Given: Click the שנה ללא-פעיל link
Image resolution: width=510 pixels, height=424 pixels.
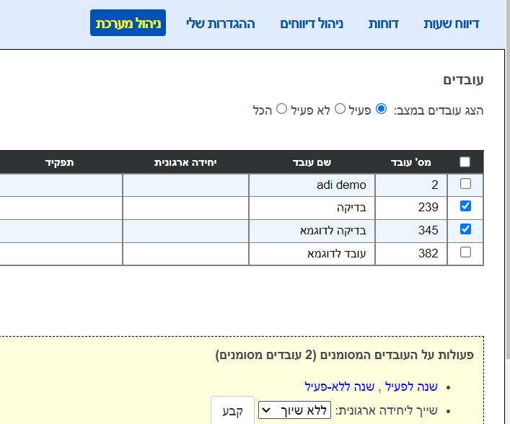Looking at the screenshot, I should [x=340, y=387].
